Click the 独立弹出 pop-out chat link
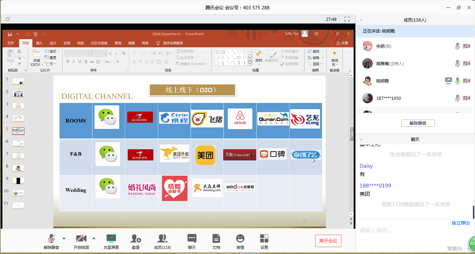Screen dimensions: 475x254 pyautogui.click(x=460, y=223)
